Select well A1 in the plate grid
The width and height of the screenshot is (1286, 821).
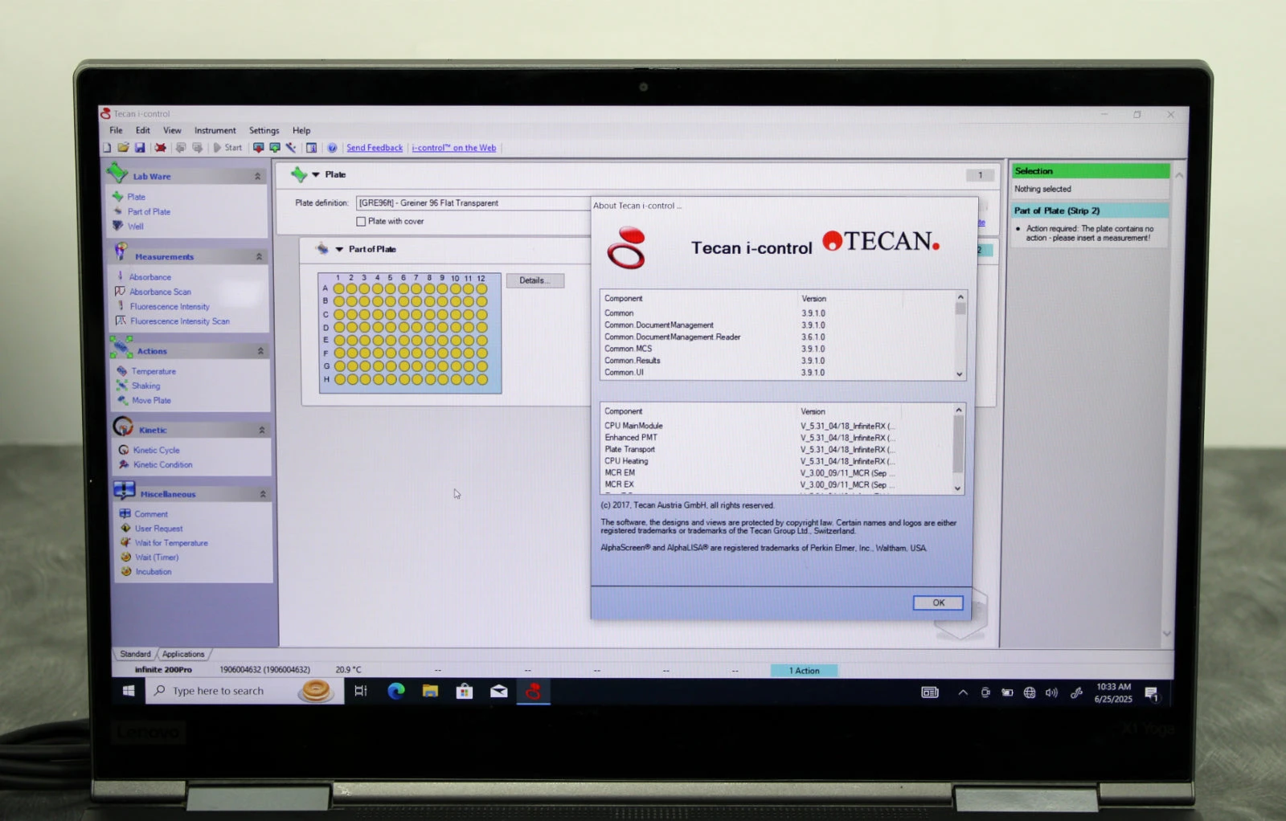click(338, 288)
